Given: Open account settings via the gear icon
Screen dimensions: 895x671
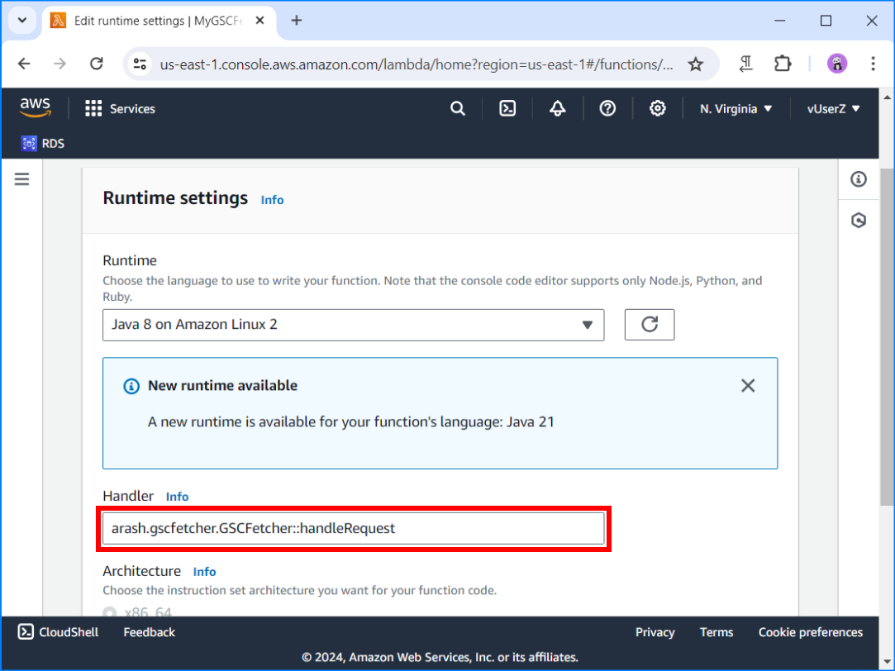Looking at the screenshot, I should click(x=658, y=108).
